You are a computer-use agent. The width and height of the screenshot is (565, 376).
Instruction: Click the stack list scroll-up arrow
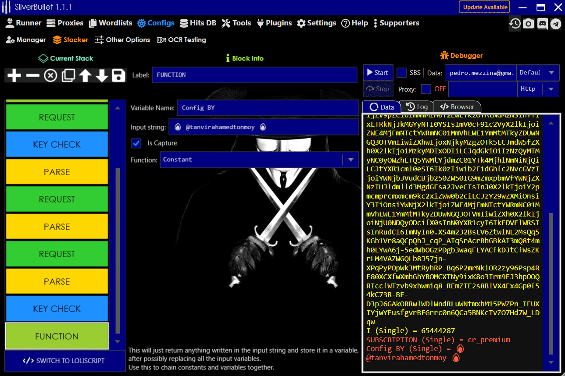[x=117, y=108]
